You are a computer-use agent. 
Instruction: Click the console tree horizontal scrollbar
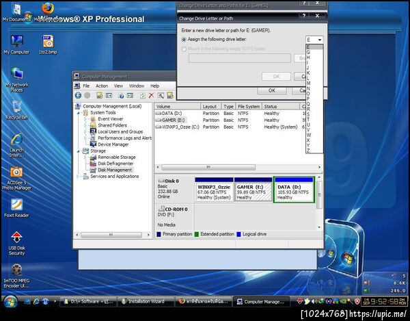pyautogui.click(x=113, y=235)
